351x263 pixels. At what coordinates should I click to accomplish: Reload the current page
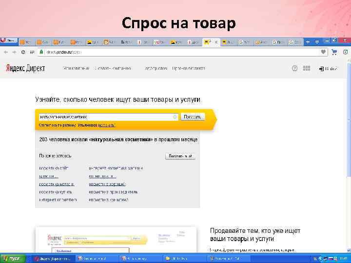pos(23,52)
